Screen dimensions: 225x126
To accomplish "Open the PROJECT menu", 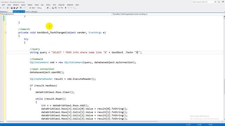I will coord(16,5).
